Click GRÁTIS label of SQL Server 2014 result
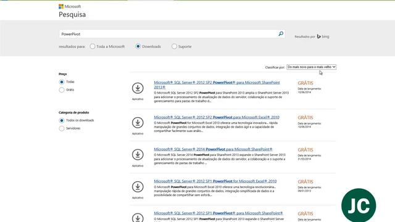The image size is (395, 222). (306, 150)
